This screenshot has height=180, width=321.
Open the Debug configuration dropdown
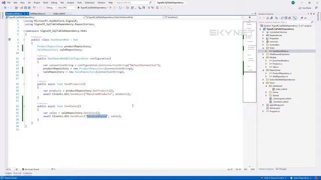51,8
